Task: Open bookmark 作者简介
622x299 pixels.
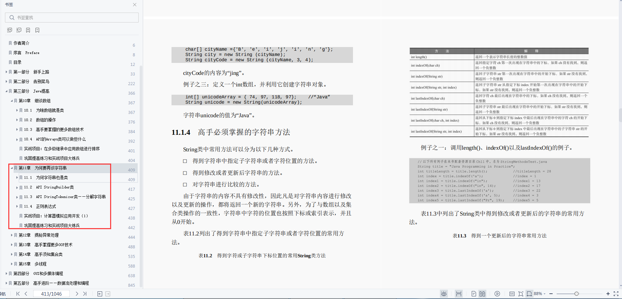Action: (21, 43)
